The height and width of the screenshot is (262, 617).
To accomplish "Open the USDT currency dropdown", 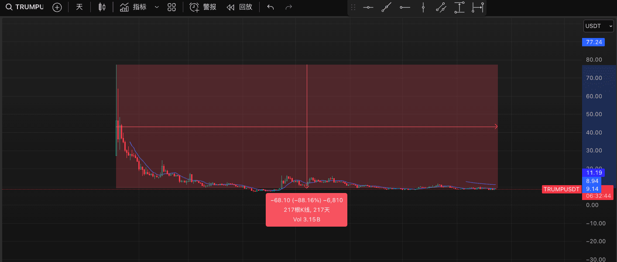I will click(x=598, y=26).
